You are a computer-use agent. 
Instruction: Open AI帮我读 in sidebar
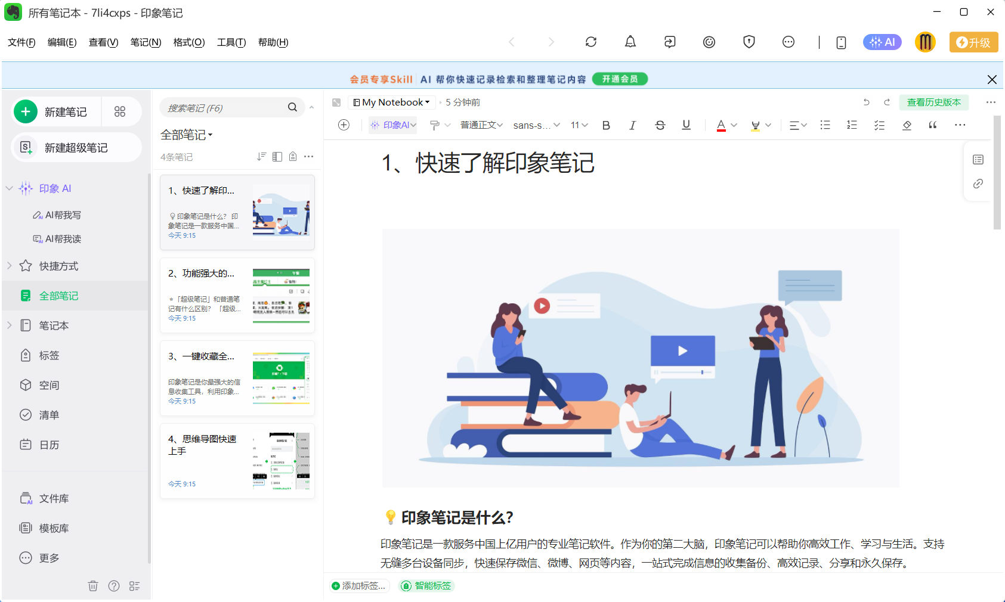[x=57, y=239]
